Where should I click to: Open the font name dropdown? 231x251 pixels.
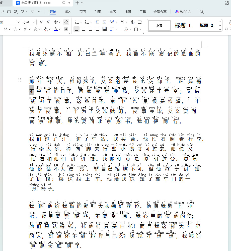19,22
